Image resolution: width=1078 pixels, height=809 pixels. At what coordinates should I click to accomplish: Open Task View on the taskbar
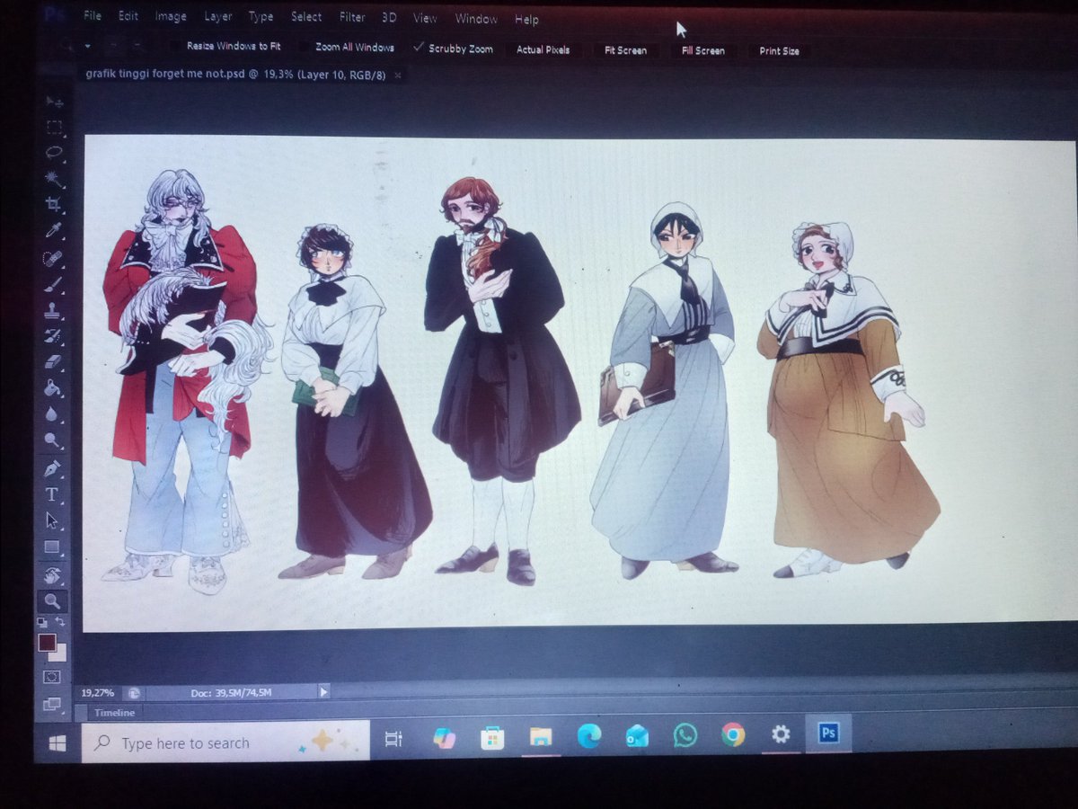393,739
